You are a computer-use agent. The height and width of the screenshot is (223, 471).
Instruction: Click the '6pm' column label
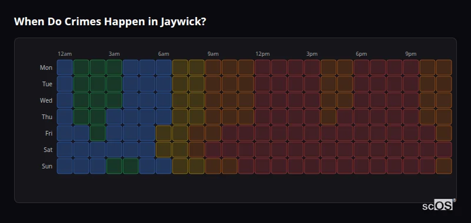point(361,54)
